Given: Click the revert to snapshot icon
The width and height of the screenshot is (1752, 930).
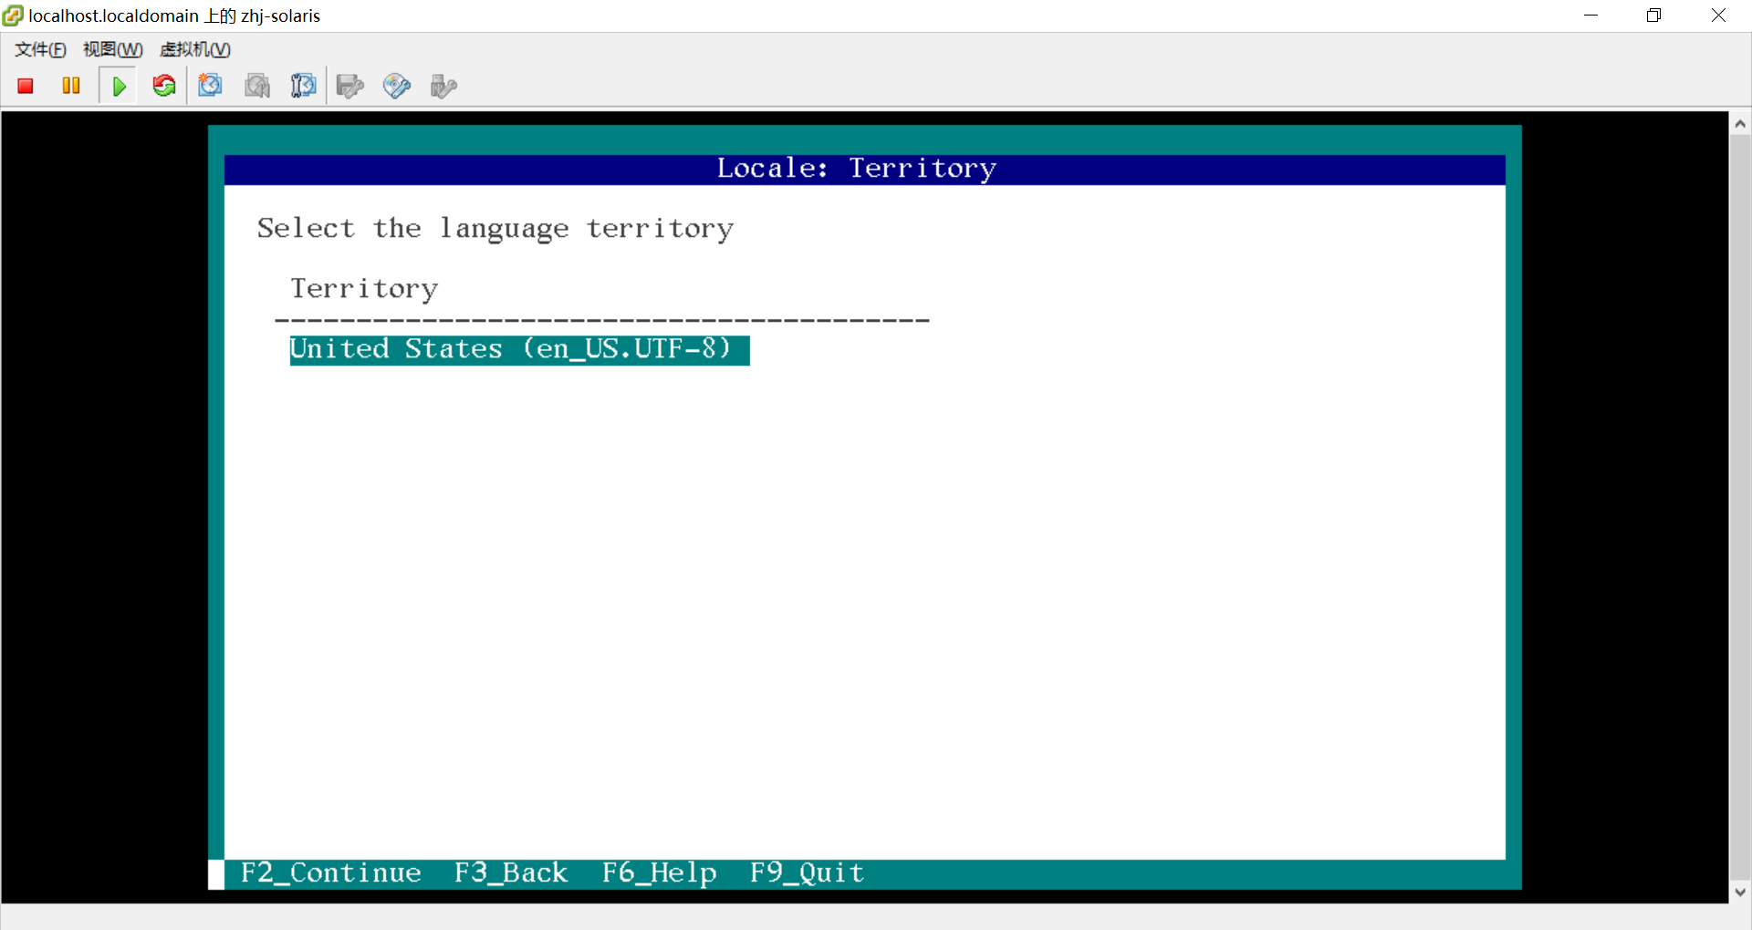Looking at the screenshot, I should point(257,86).
